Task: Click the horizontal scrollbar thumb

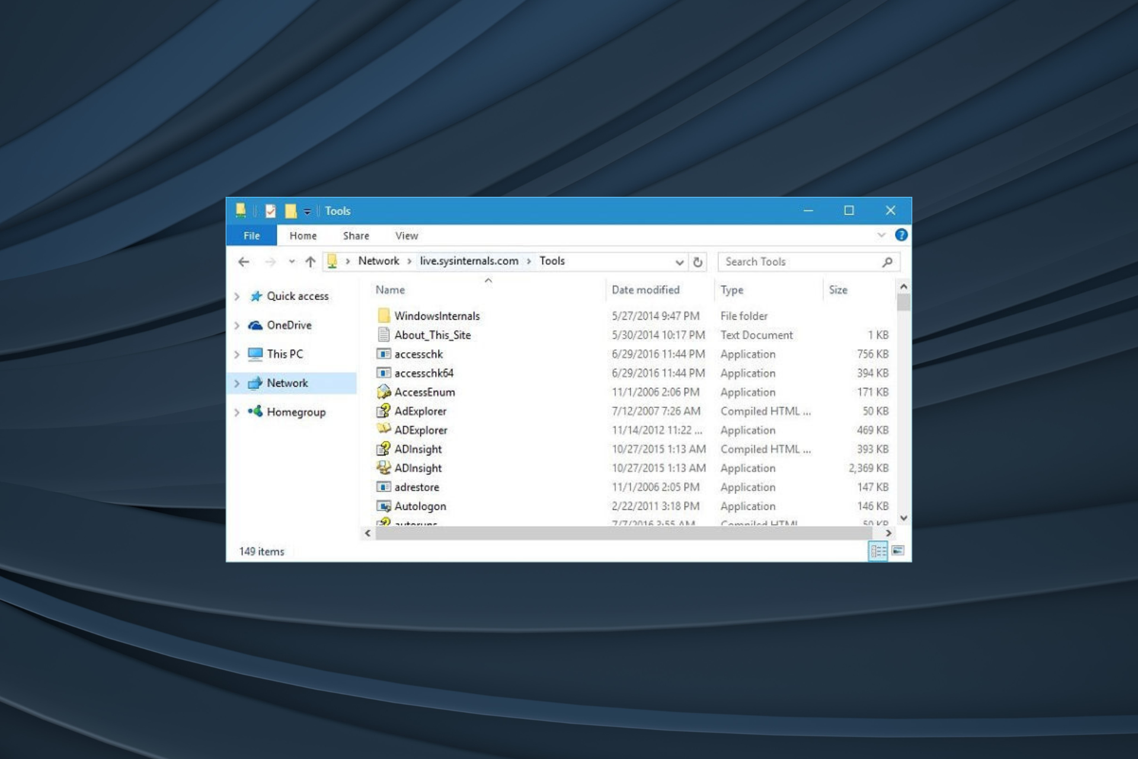Action: [624, 533]
